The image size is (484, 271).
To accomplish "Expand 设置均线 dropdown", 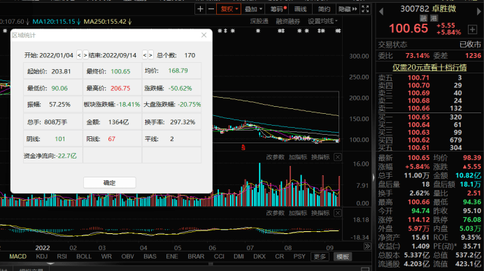I will 322,21.
